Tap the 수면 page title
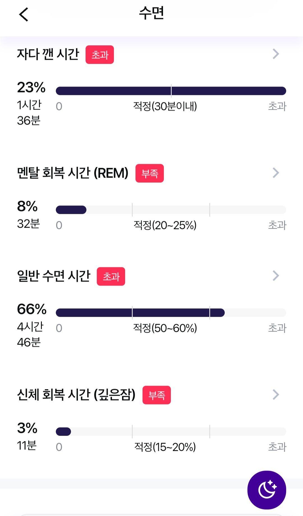Viewport: 303px width, 516px height. (x=151, y=13)
